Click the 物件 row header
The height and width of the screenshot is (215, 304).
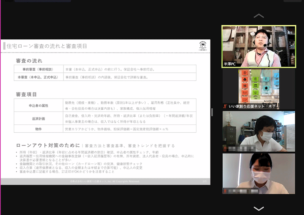[38, 129]
